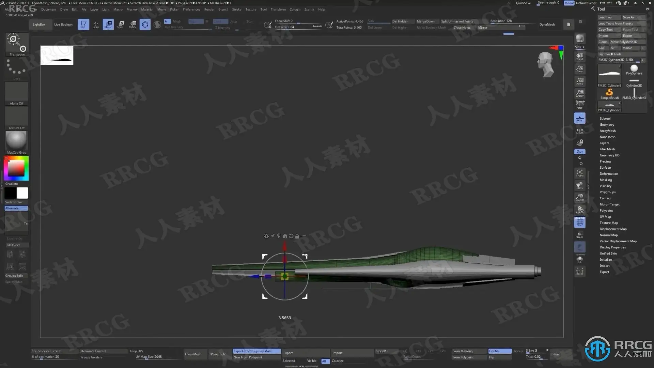
Task: Click the Make PolyMesh3D button
Action: (x=624, y=42)
